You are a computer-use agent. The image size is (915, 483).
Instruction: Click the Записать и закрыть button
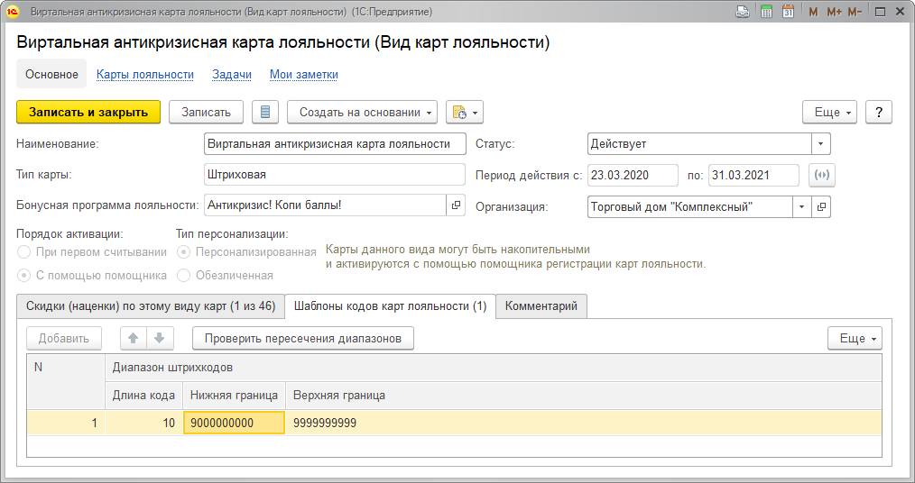(88, 113)
